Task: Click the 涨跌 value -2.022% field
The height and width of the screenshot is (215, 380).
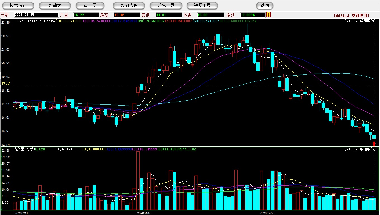Action: (253, 15)
